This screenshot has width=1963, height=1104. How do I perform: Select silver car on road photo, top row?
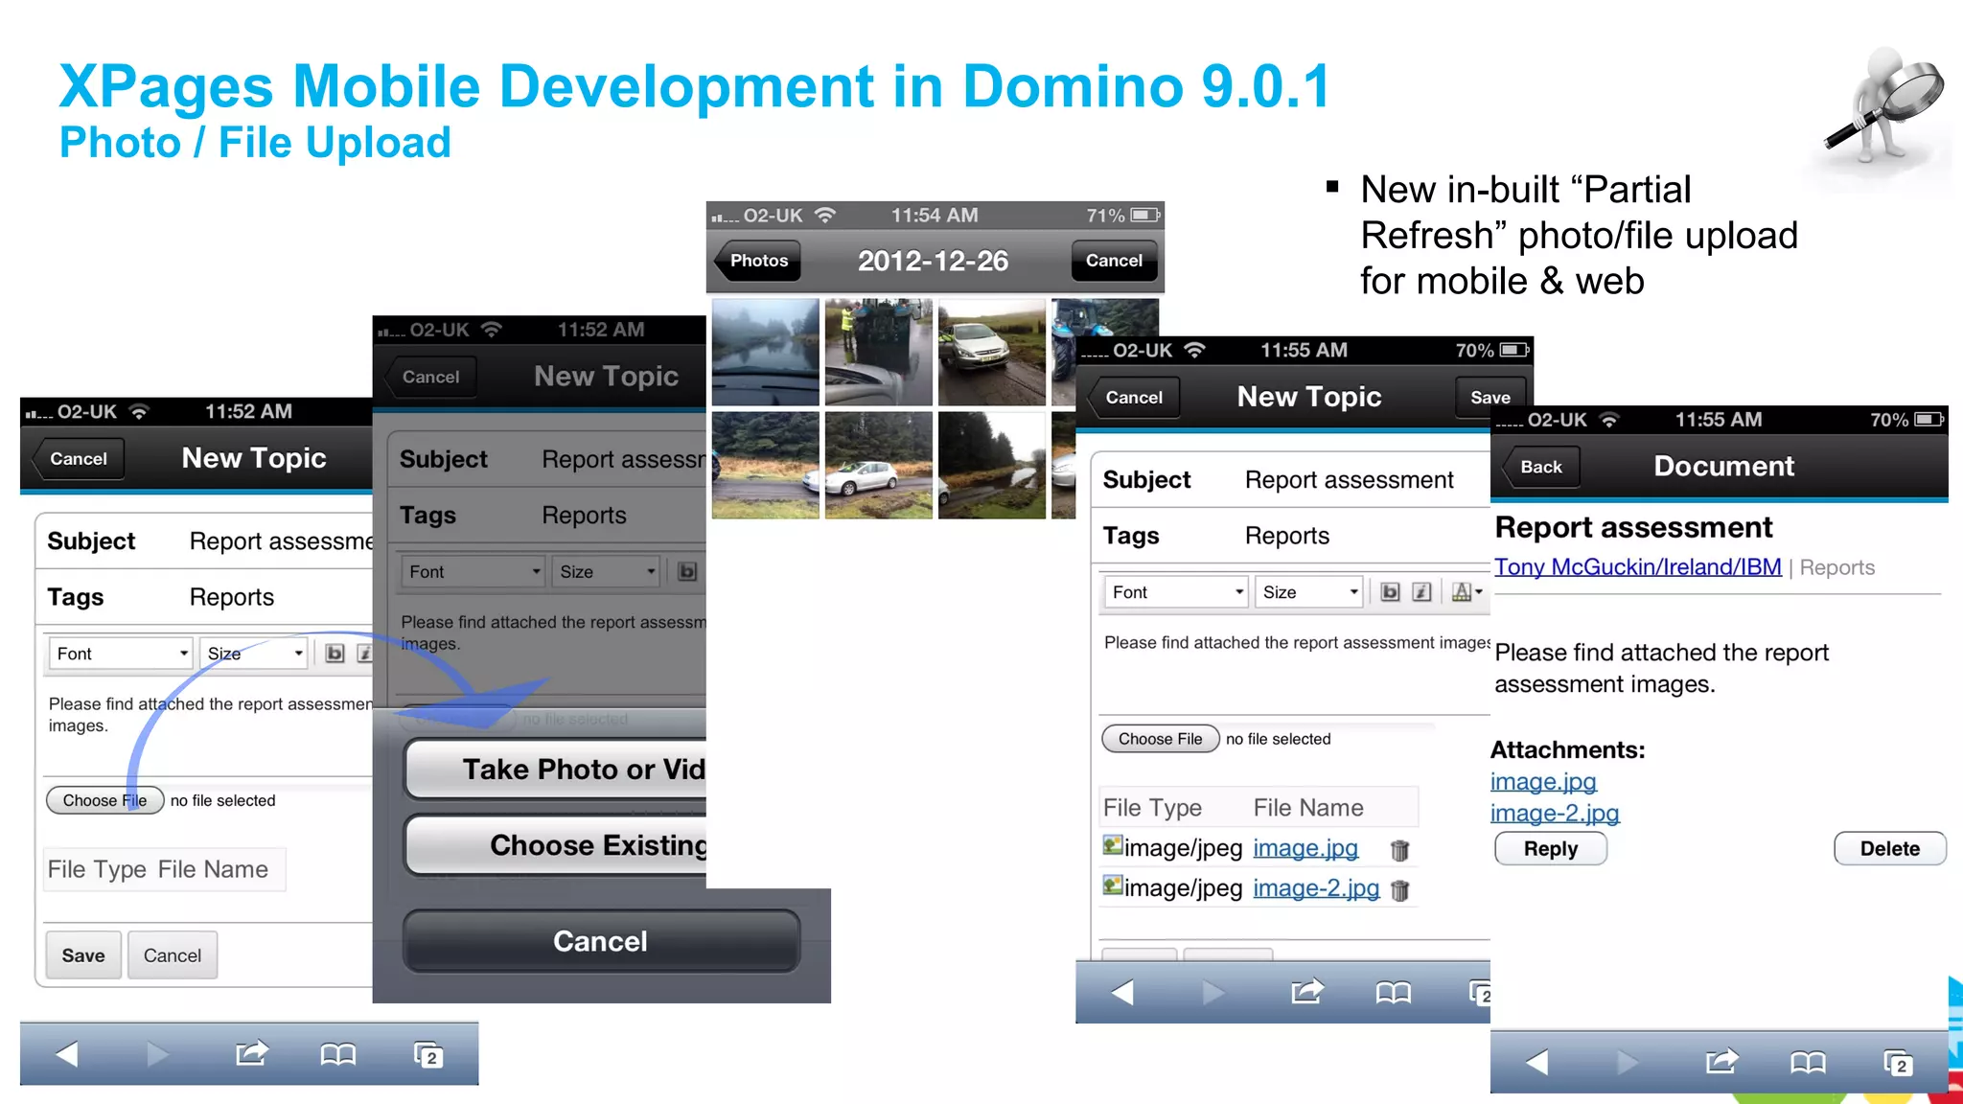[x=992, y=352]
